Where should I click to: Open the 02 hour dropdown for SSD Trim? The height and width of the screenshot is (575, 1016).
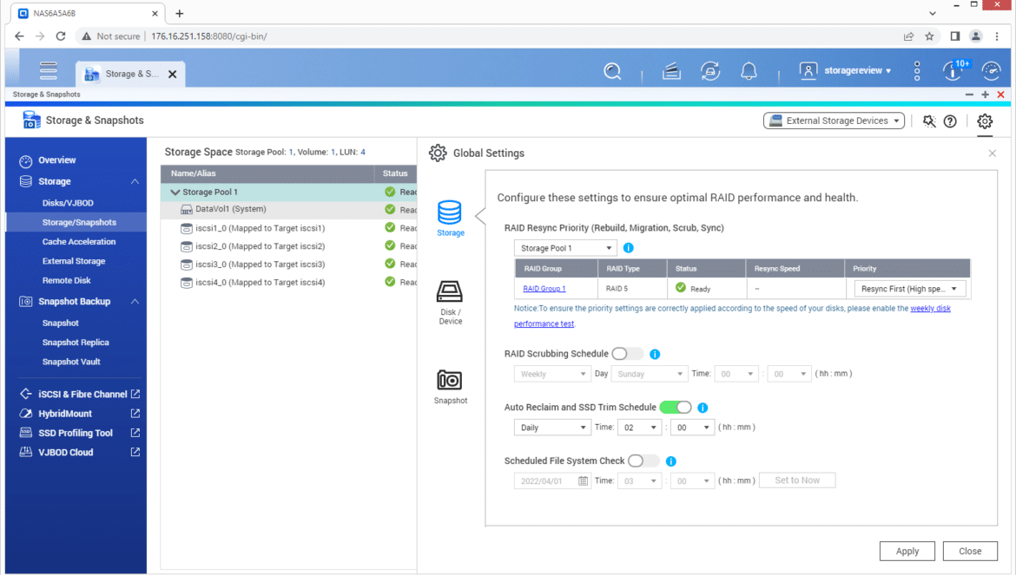coord(639,428)
